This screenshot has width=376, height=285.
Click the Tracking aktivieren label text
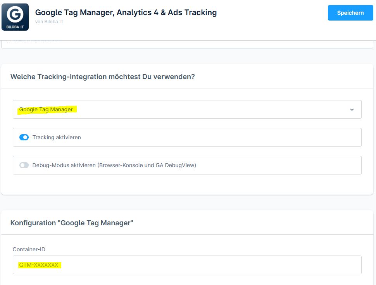[x=57, y=137]
